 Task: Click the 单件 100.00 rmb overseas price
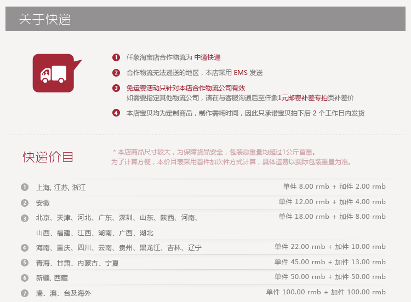click(296, 292)
